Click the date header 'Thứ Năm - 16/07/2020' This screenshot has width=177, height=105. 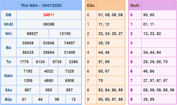41,5
